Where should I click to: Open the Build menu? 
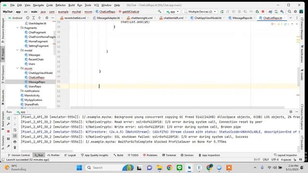tap(72, 5)
